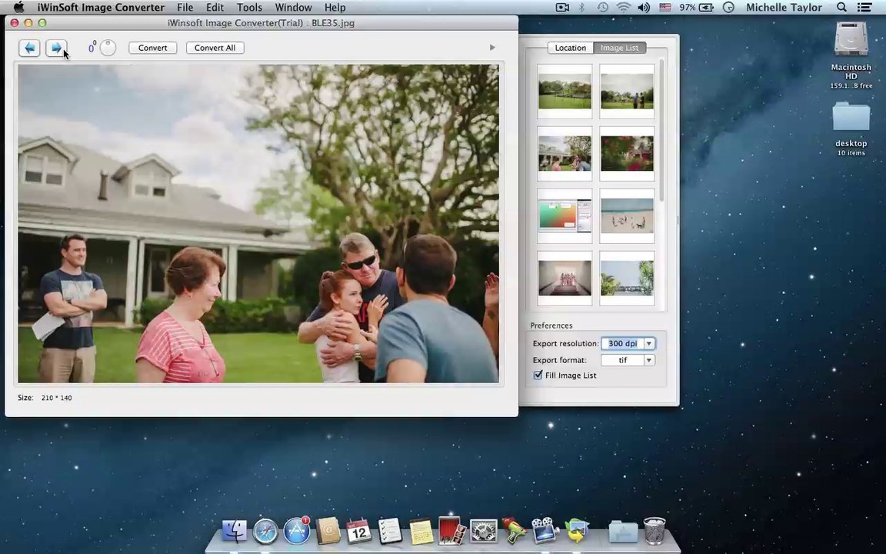886x554 pixels.
Task: Open the Applications folder stack in Dock
Action: point(623,532)
